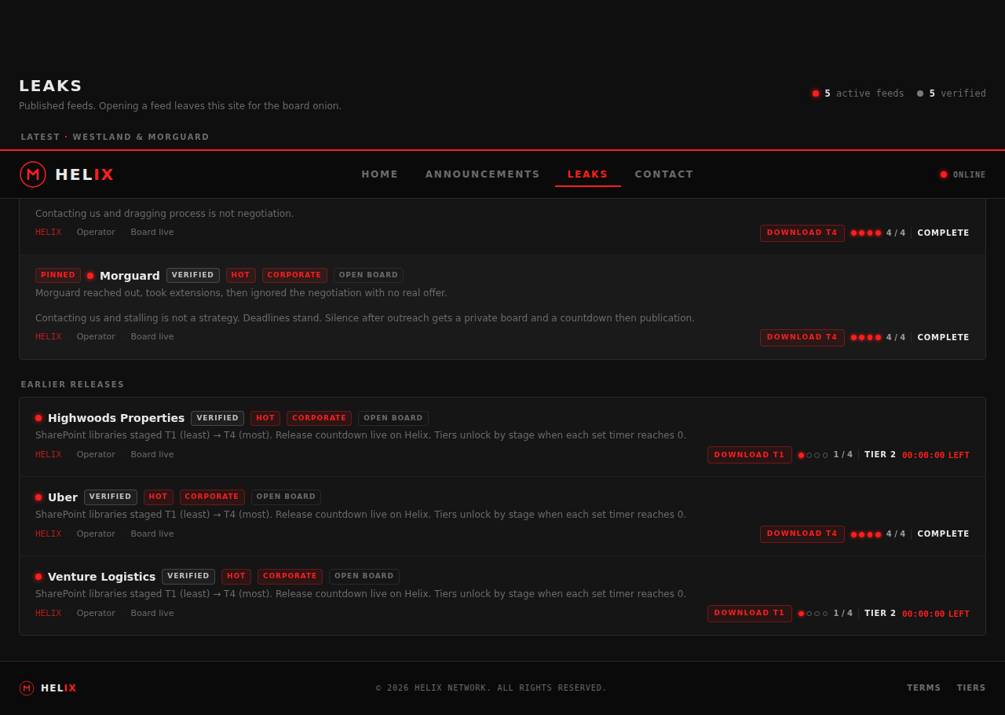This screenshot has width=1005, height=715.
Task: Click the CORPORATE badge in Uber row
Action: pyautogui.click(x=212, y=497)
